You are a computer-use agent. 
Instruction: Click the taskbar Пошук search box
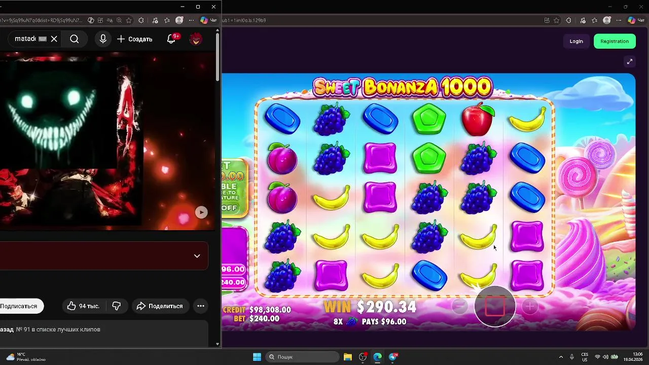click(303, 357)
